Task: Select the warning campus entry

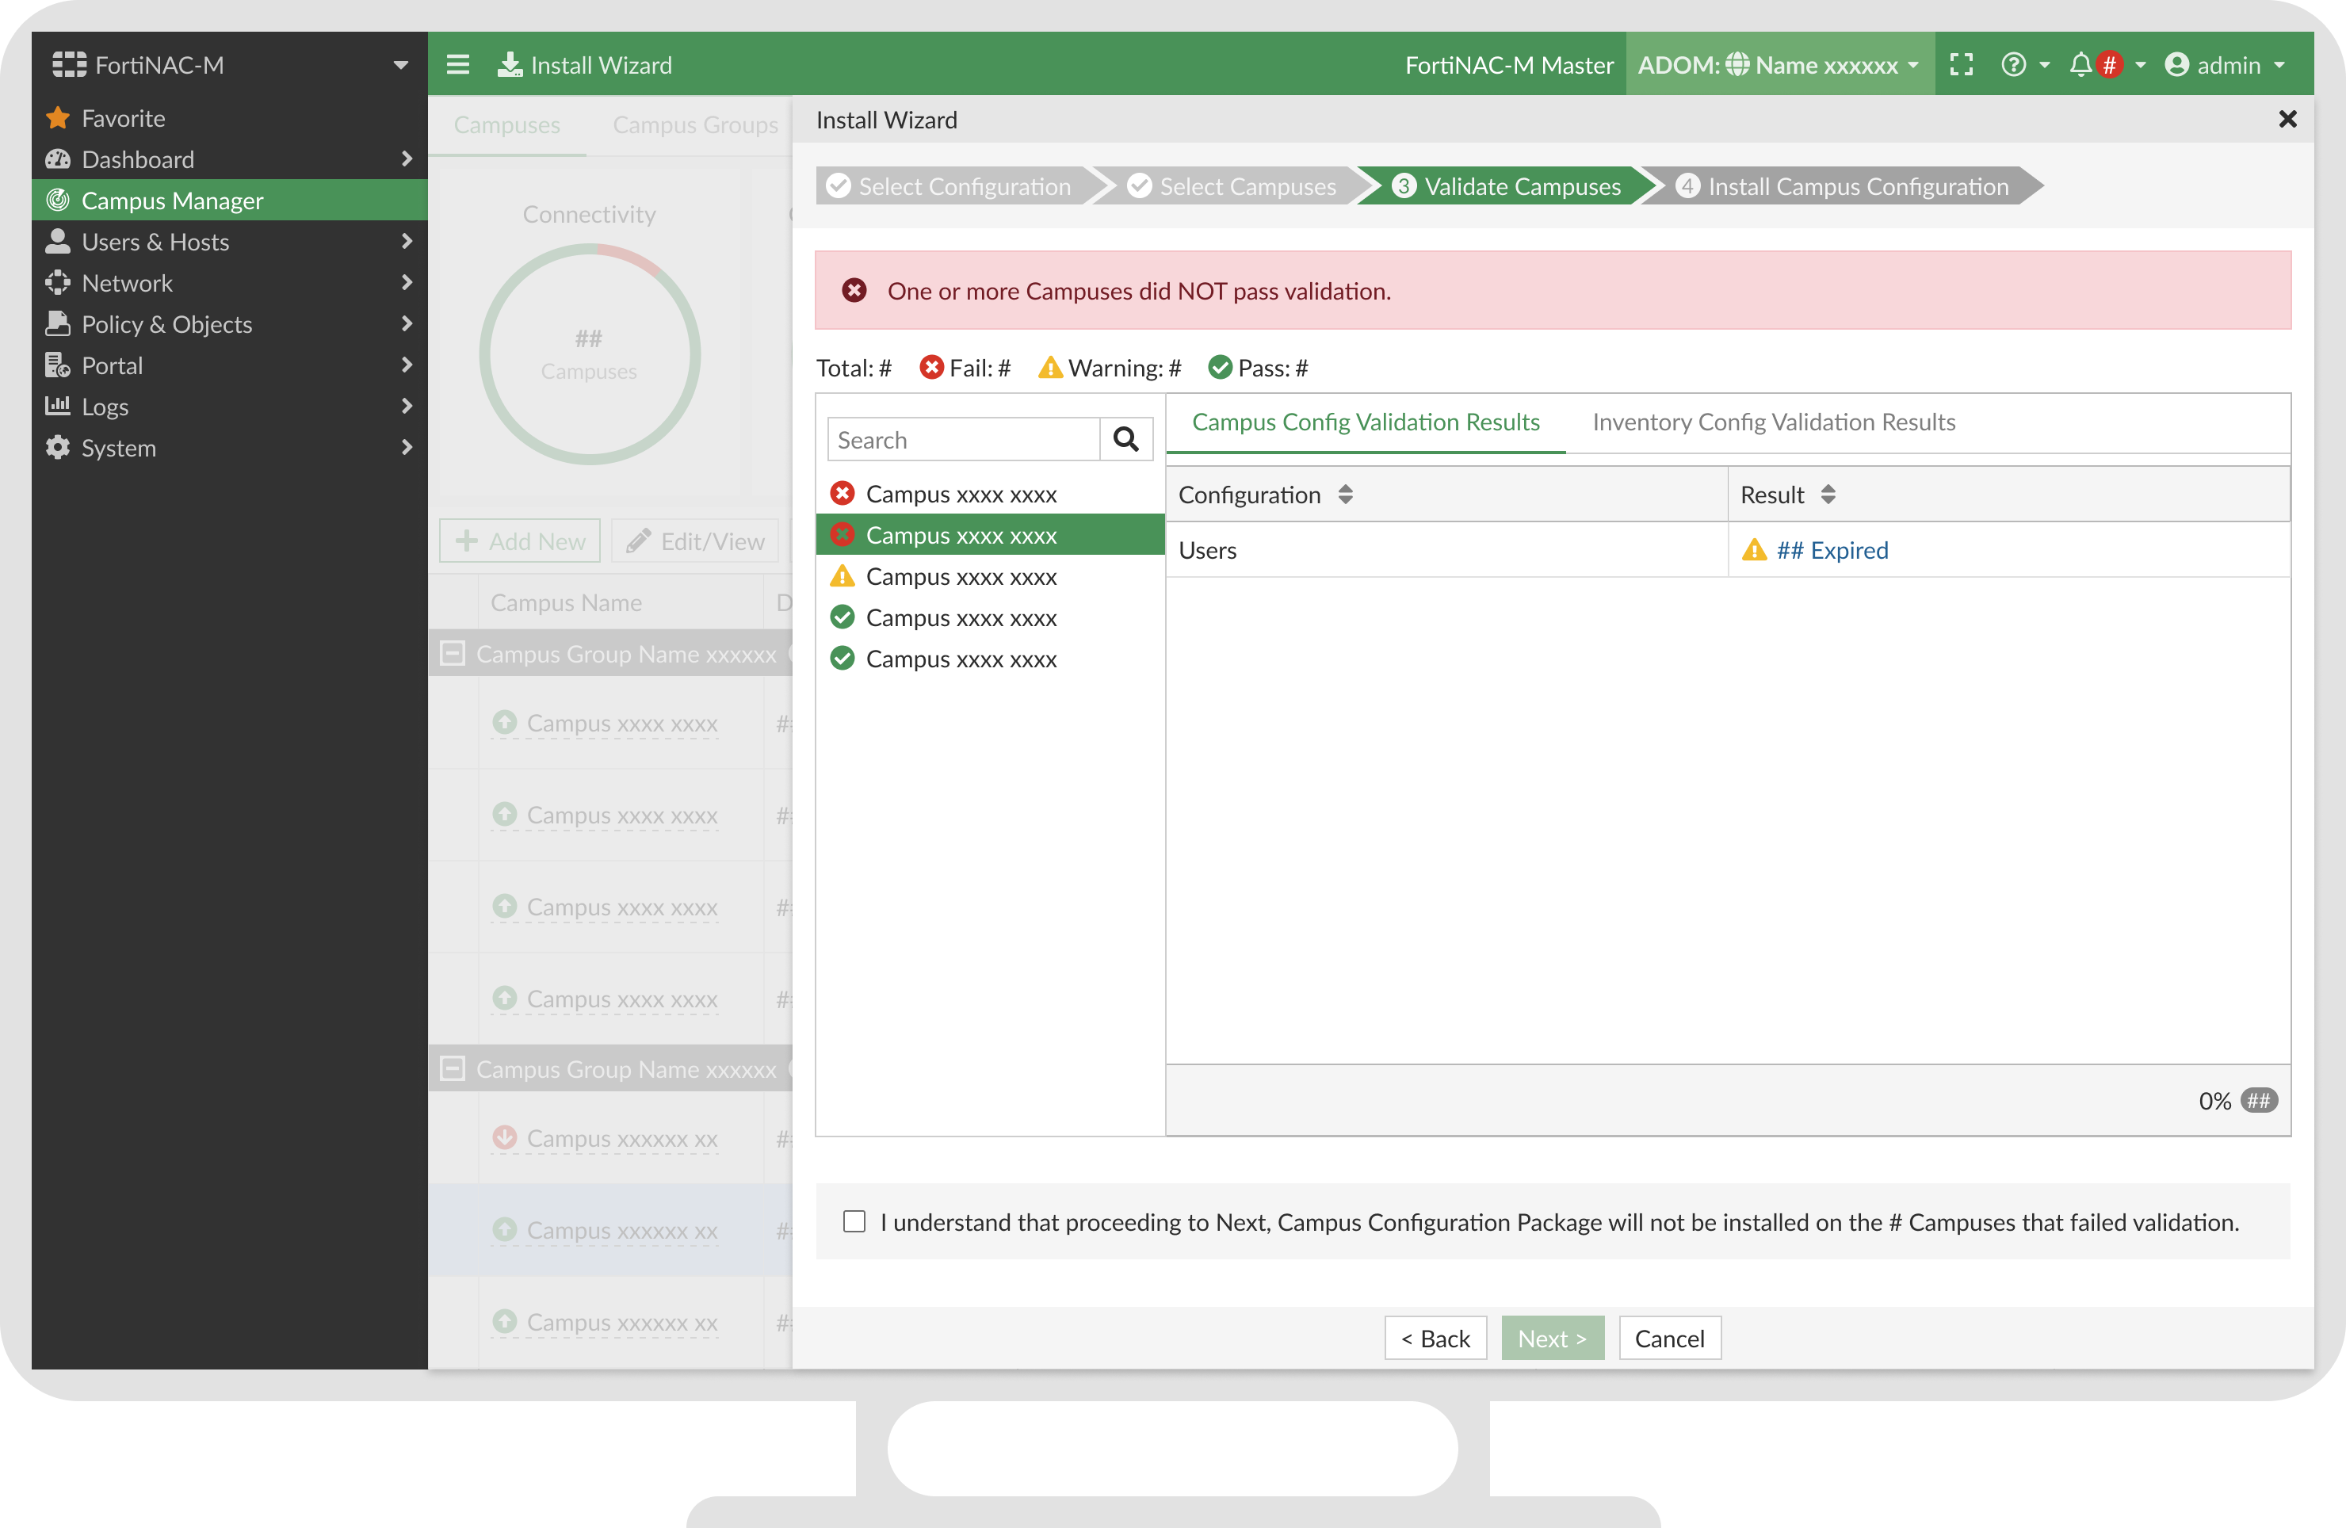Action: point(991,575)
